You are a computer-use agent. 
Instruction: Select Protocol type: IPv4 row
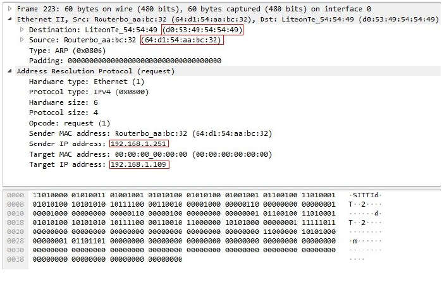88,92
